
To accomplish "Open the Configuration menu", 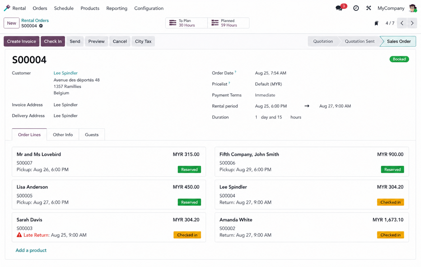I will pyautogui.click(x=149, y=8).
